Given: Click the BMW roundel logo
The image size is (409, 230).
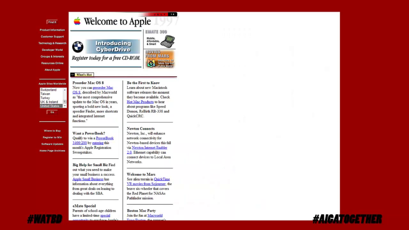Looking at the screenshot, I should (x=78, y=47).
